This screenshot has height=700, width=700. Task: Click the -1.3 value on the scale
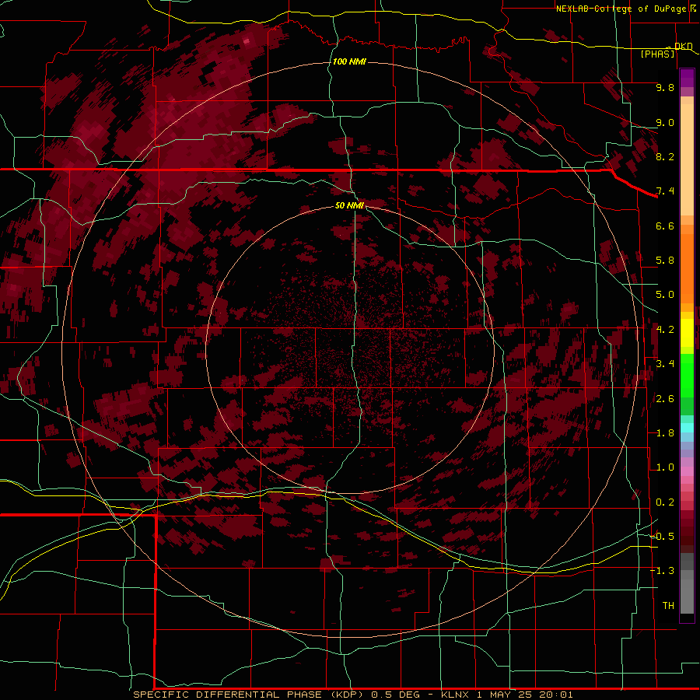(x=662, y=571)
